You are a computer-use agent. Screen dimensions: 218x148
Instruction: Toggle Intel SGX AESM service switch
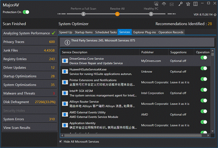coord(204,90)
